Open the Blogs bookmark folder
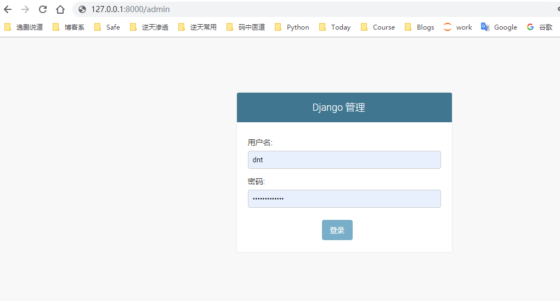The image size is (560, 301). 419,27
